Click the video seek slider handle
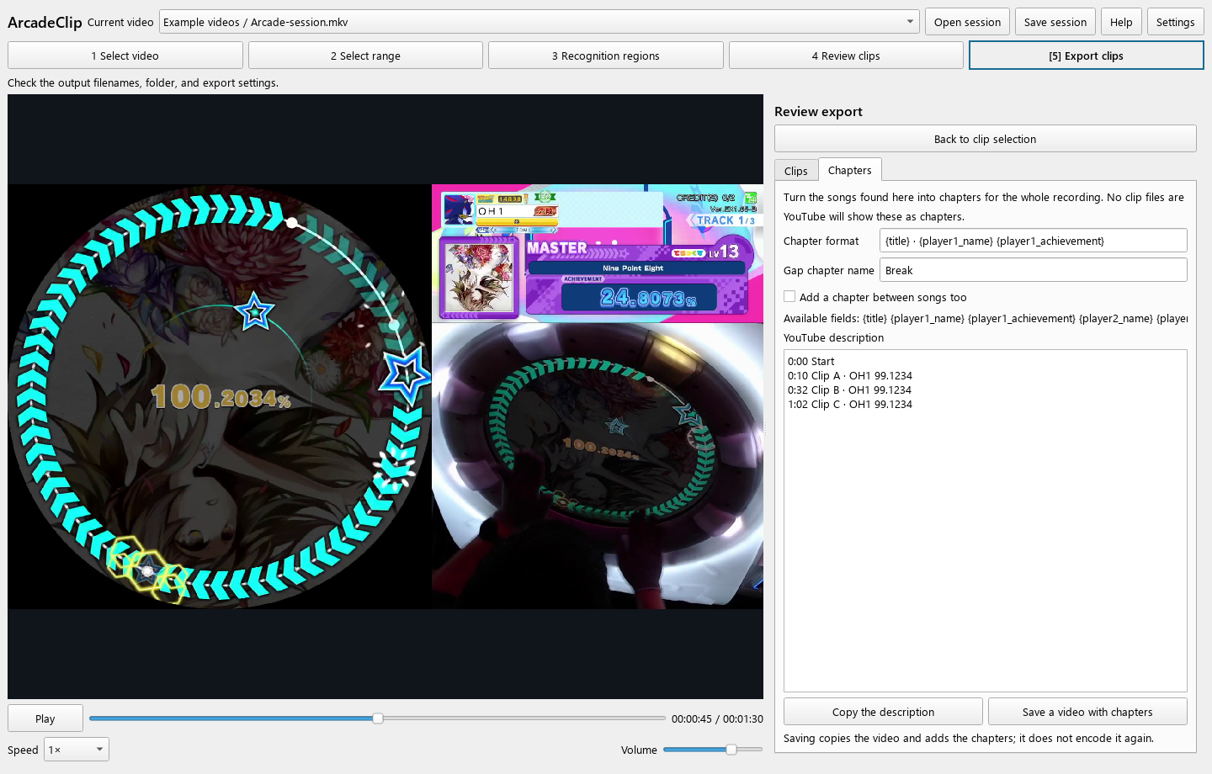This screenshot has height=774, width=1212. 378,718
